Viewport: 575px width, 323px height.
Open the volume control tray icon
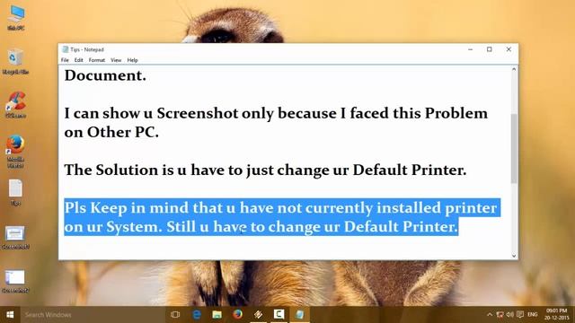click(509, 315)
